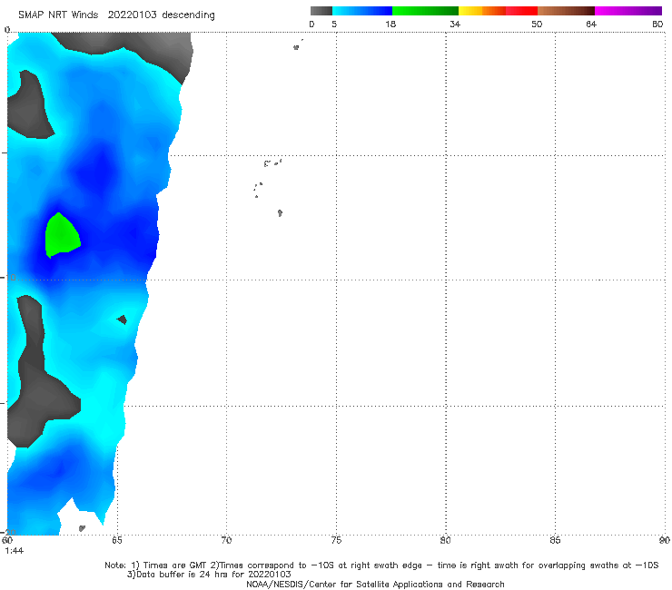The width and height of the screenshot is (672, 590).
Task: Click the small gray patch near 65E, 12S
Action: click(x=123, y=320)
